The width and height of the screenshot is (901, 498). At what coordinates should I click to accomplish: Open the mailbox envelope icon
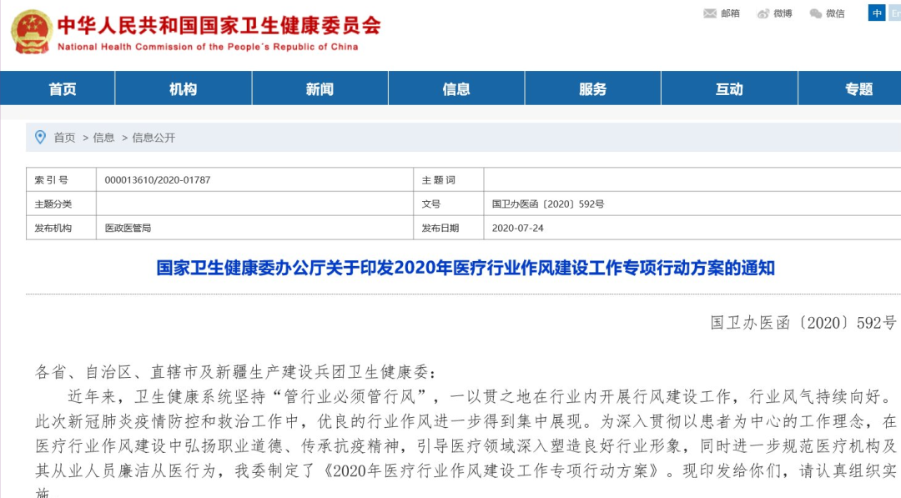coord(710,13)
